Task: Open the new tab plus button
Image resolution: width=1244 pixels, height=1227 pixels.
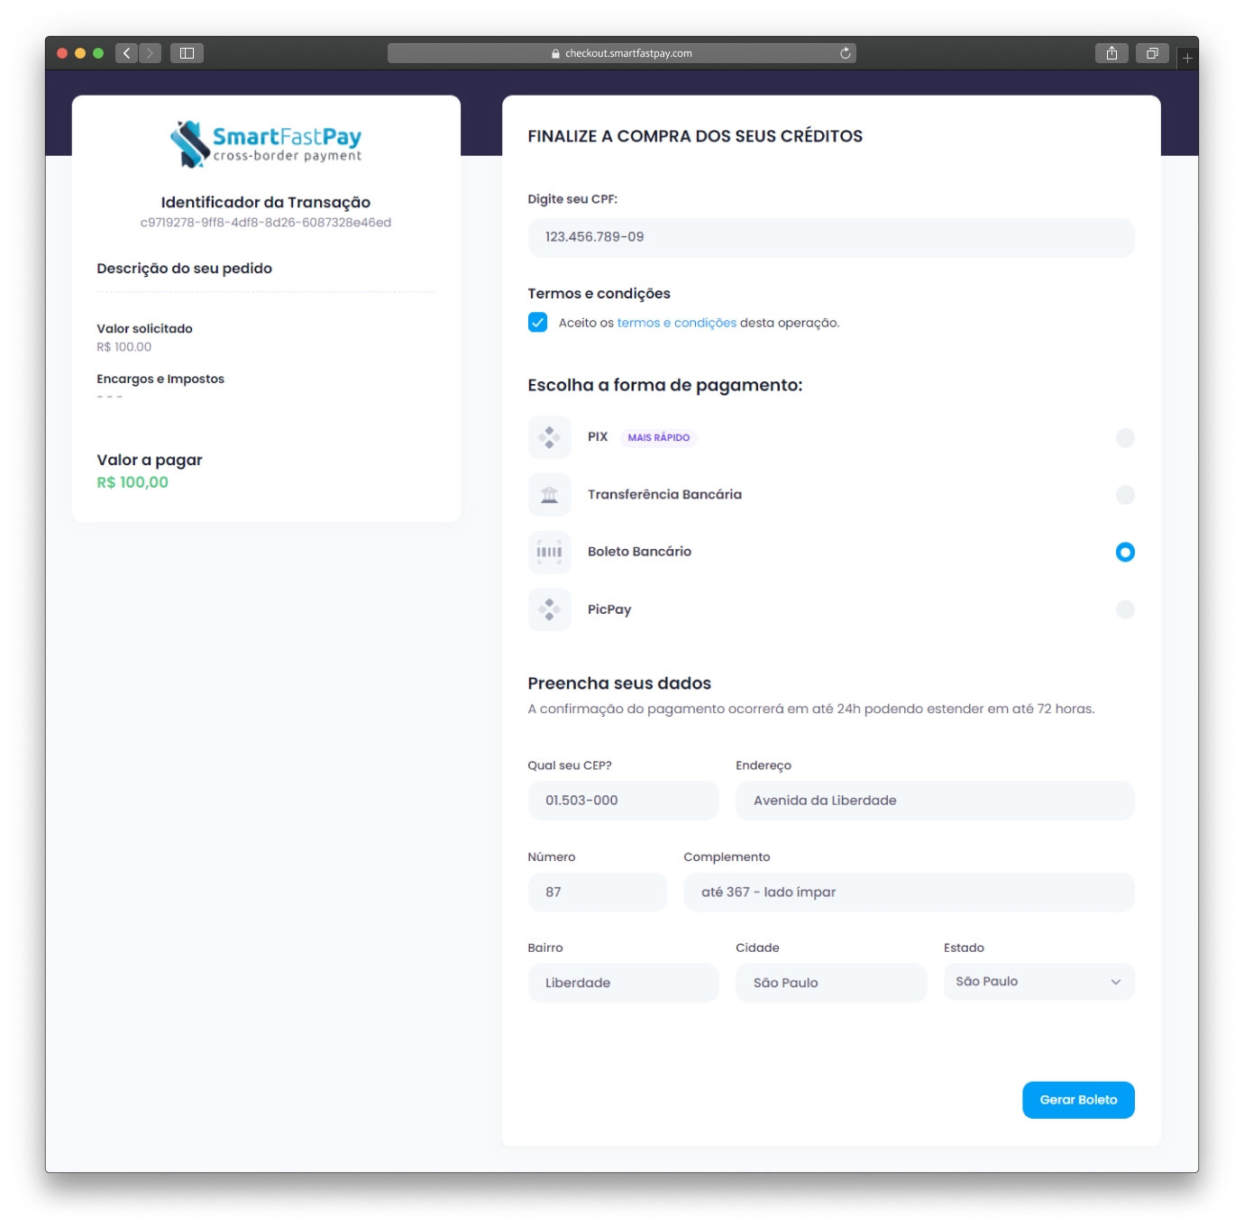Action: pos(1187,58)
